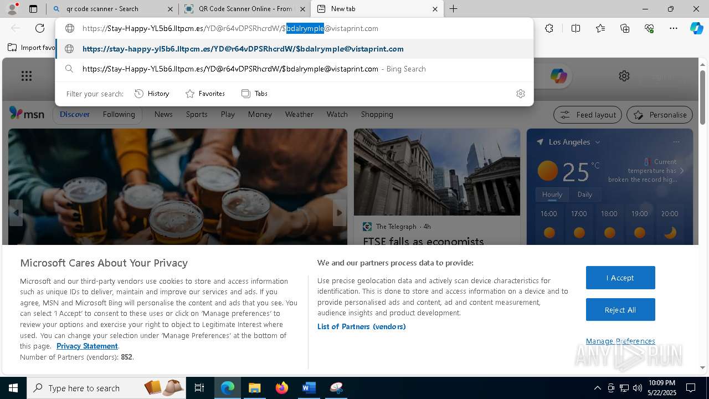Click the address bar URL field

pyautogui.click(x=294, y=28)
